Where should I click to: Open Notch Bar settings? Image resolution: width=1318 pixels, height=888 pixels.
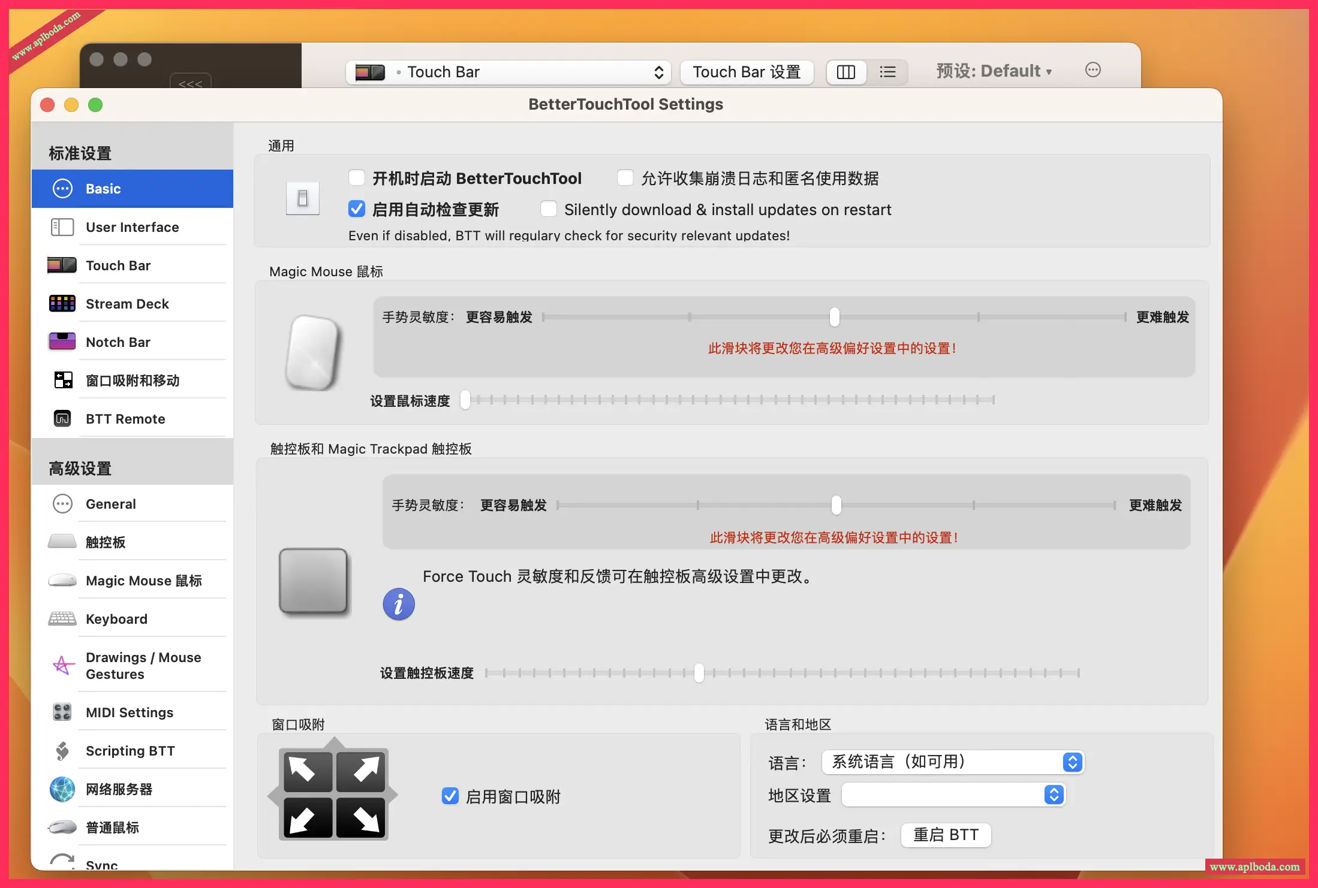click(132, 342)
